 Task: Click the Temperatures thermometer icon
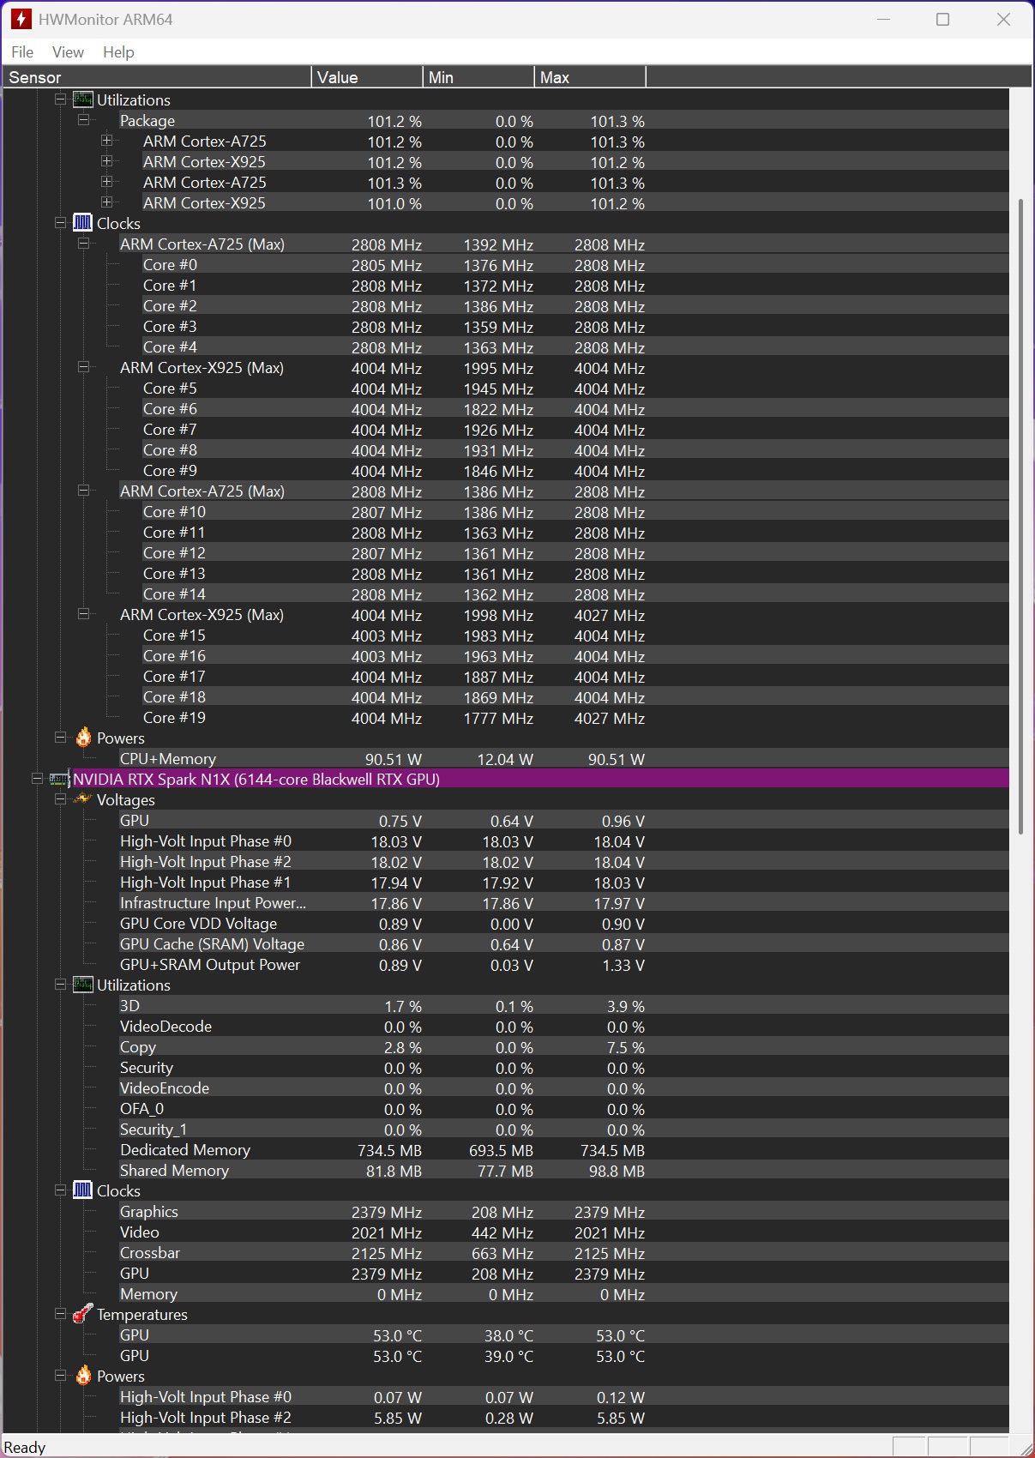[83, 1314]
